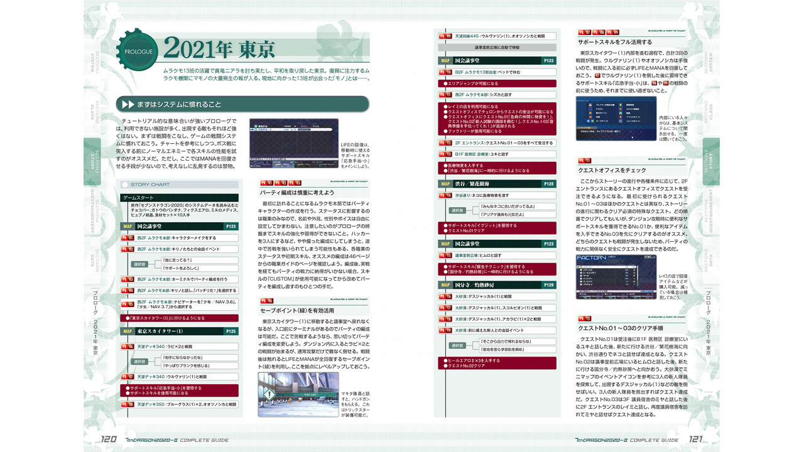Click PR 09 badge beside 天望回廊445 row
This screenshot has width=804, height=452.
point(445,36)
